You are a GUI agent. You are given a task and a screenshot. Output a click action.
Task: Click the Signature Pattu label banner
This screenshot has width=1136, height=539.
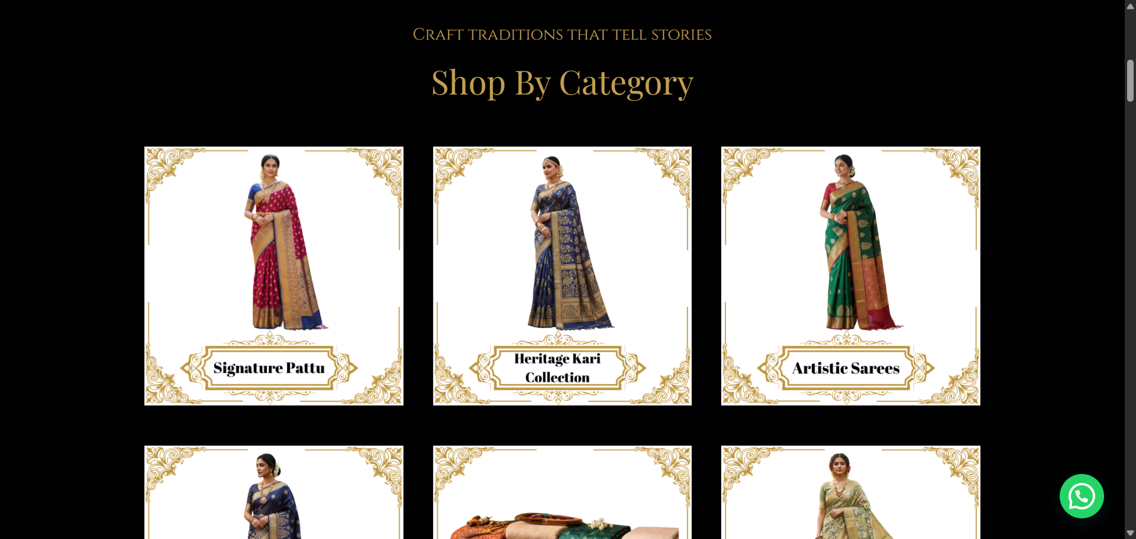pyautogui.click(x=269, y=368)
